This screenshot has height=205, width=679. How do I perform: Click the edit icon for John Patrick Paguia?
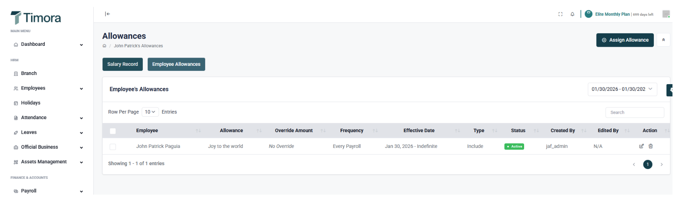click(x=641, y=146)
